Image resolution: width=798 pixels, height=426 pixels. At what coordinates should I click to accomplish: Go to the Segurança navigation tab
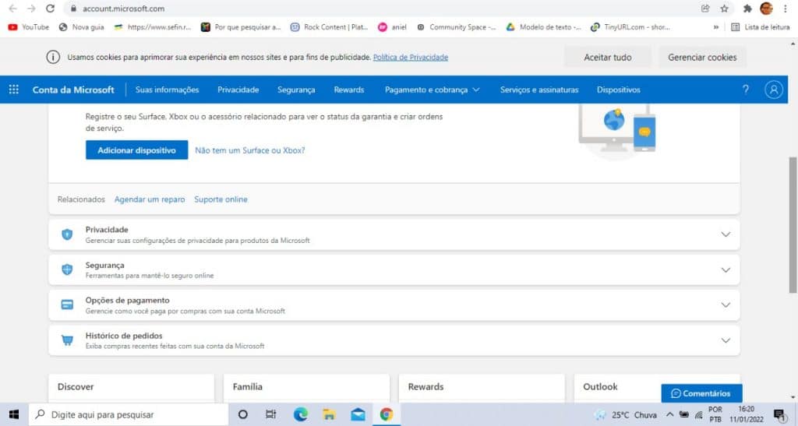pyautogui.click(x=296, y=90)
